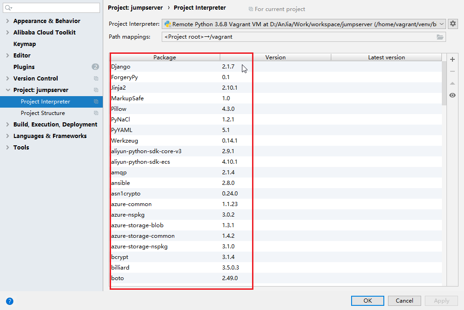
Task: Select the Django package row
Action: coord(276,67)
